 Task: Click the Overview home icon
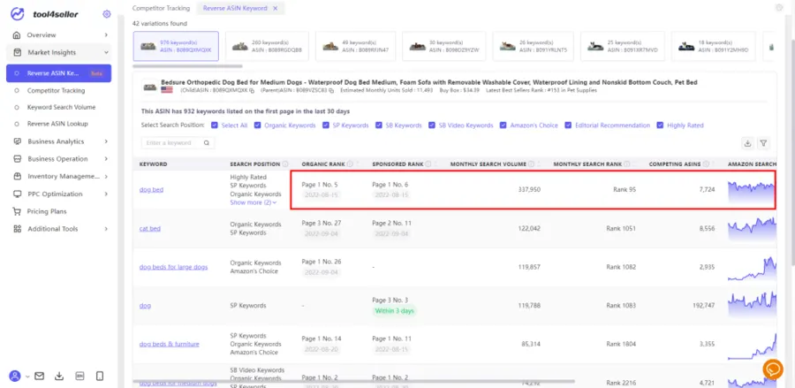pyautogui.click(x=18, y=35)
